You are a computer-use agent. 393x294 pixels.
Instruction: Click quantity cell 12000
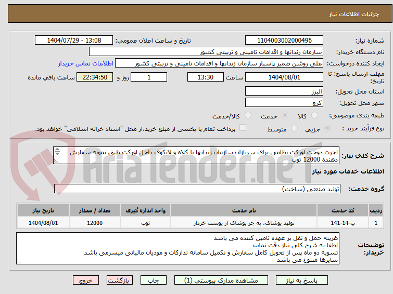click(x=95, y=223)
